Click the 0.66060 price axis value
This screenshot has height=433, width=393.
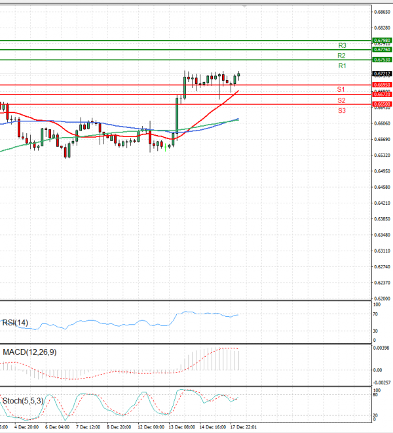tap(383, 123)
